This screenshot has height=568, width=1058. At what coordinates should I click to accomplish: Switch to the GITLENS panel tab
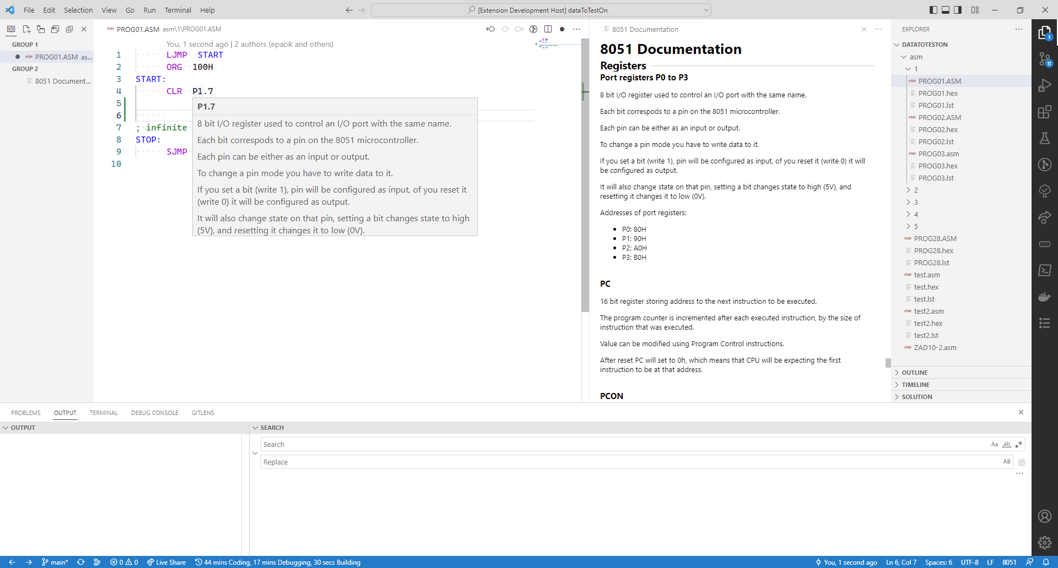pyautogui.click(x=203, y=413)
